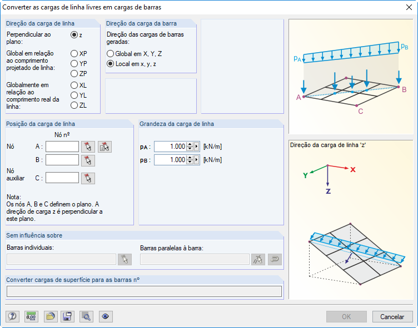Select the ZL line load direction

[74, 105]
